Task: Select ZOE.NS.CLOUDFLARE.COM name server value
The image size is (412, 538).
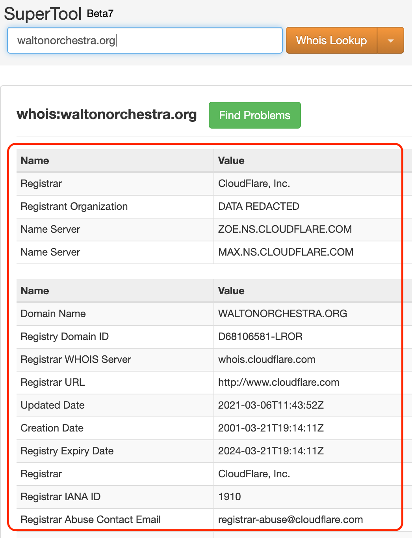Action: point(285,229)
